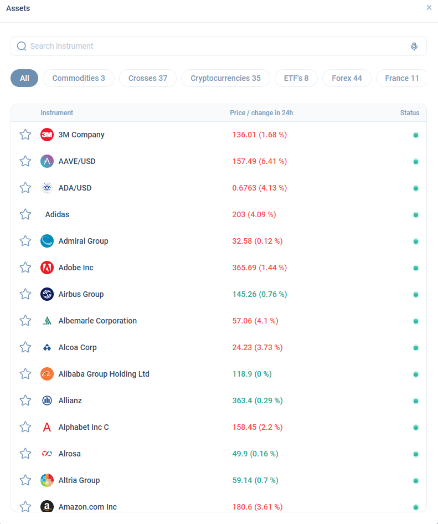Image resolution: width=438 pixels, height=524 pixels.
Task: Click the Adobe Inc logo icon
Action: click(x=47, y=268)
